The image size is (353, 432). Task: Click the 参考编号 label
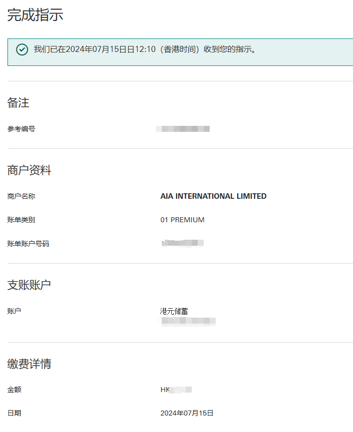[x=21, y=129]
